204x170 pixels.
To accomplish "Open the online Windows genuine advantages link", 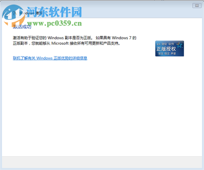I will tap(50, 58).
